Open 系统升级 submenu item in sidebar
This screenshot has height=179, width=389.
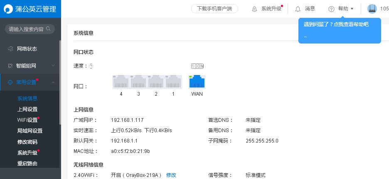click(27, 153)
